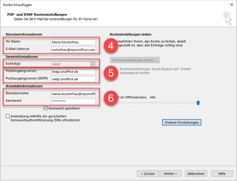Click the offline mode slider handle
The height and width of the screenshot is (181, 237).
198,103
